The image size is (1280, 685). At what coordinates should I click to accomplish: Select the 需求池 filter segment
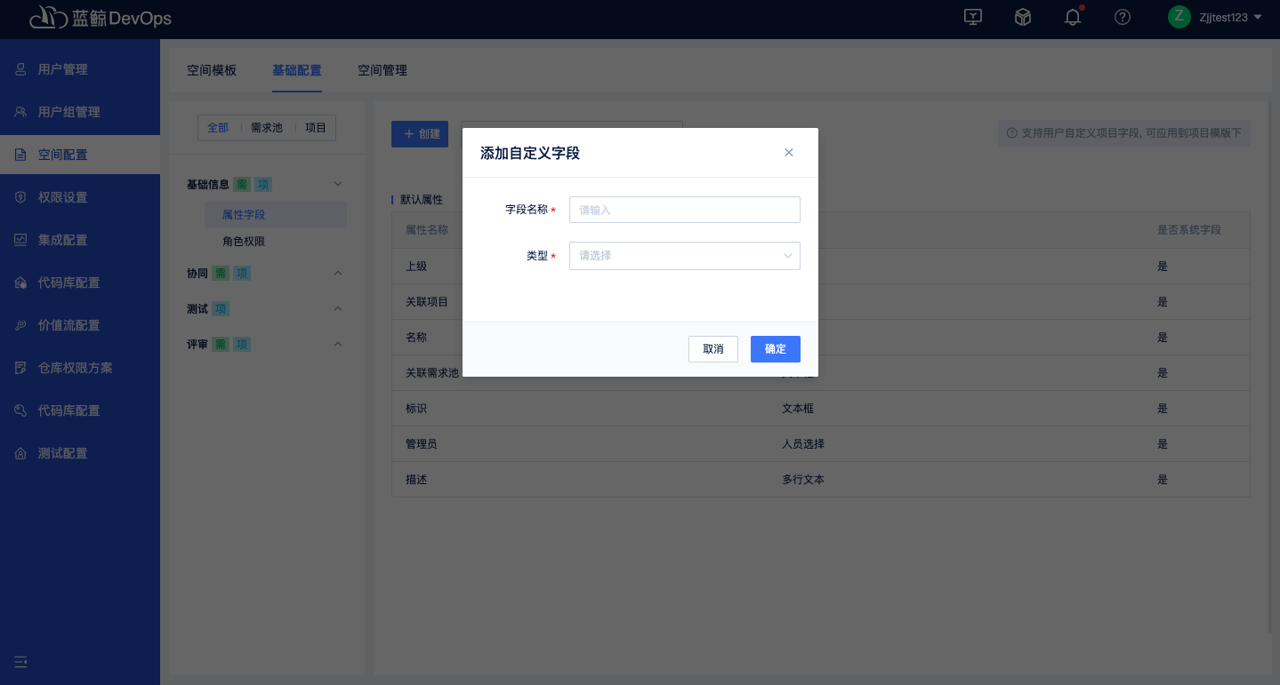pyautogui.click(x=267, y=128)
